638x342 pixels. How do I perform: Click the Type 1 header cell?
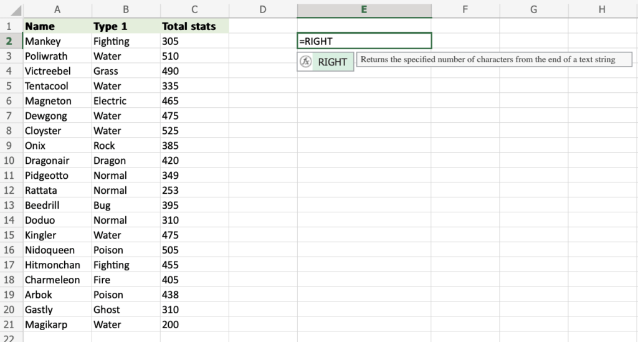click(x=126, y=26)
